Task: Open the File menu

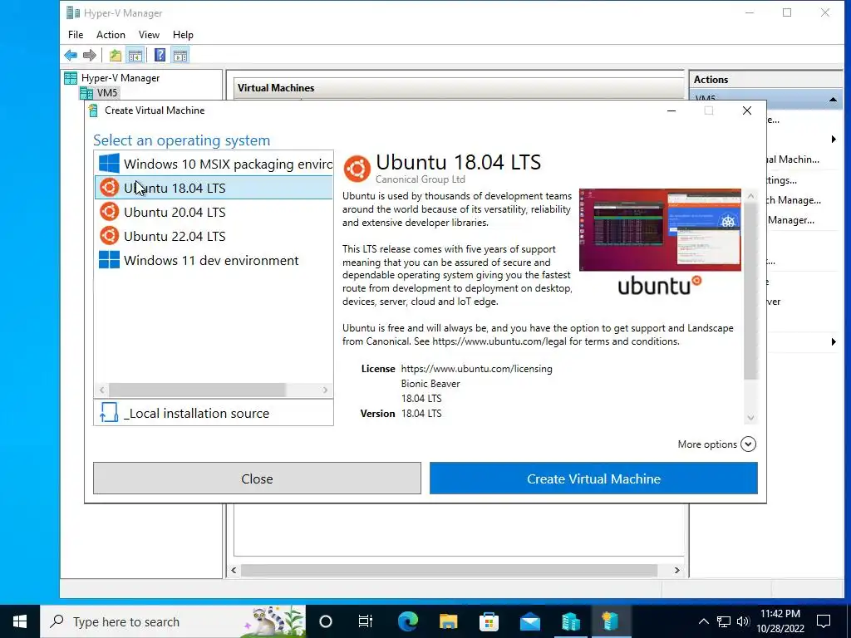Action: 76,35
